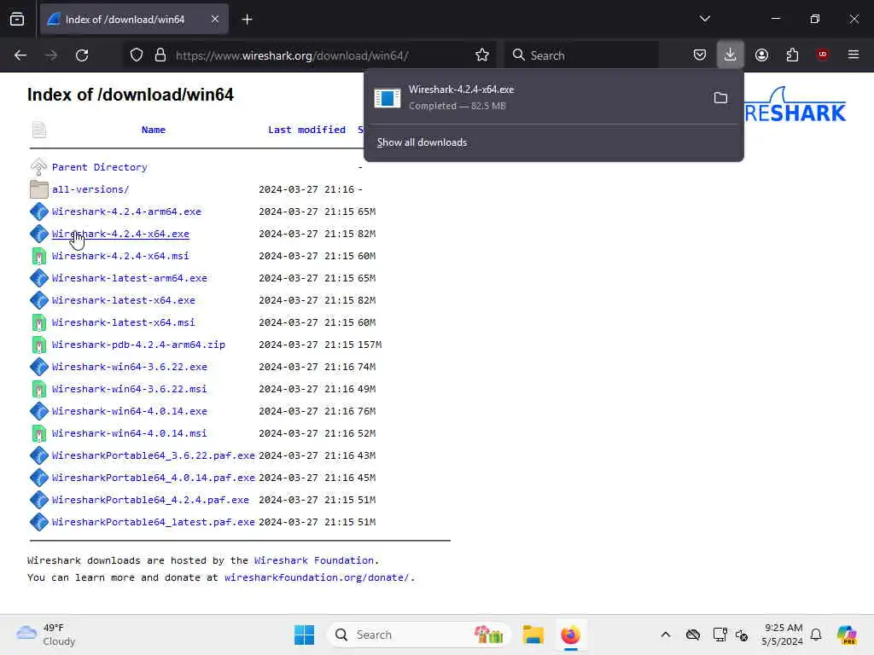
Task: Download Wireshark-latest-arm64.exe
Action: pos(130,278)
